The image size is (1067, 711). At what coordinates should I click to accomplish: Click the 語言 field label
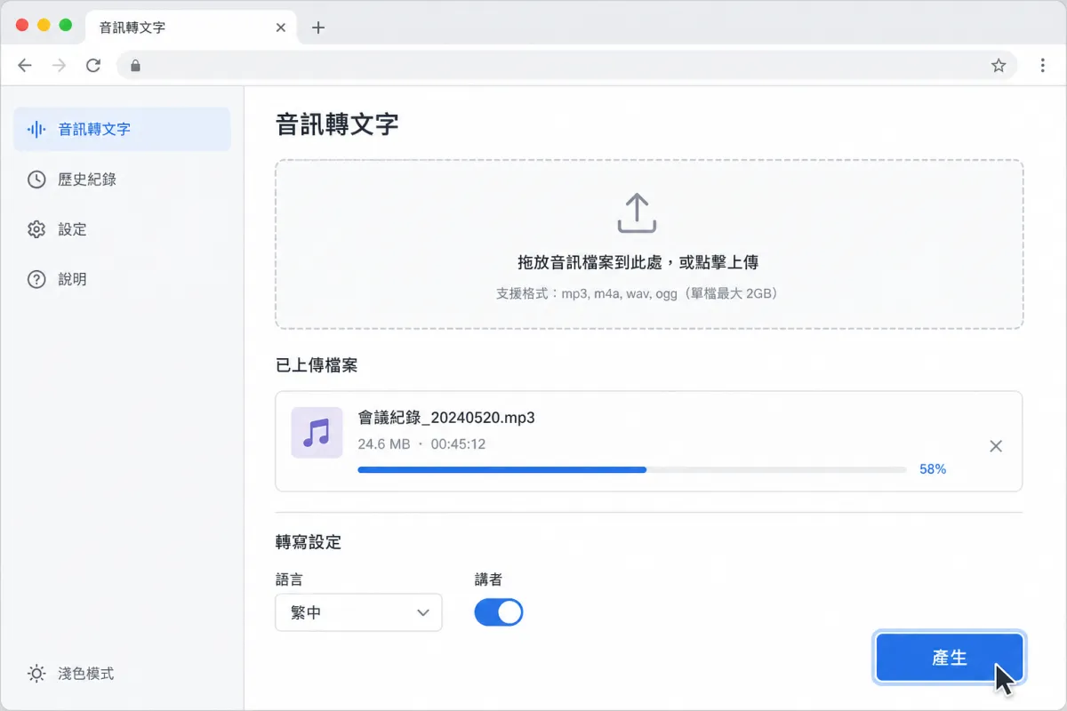pos(289,579)
